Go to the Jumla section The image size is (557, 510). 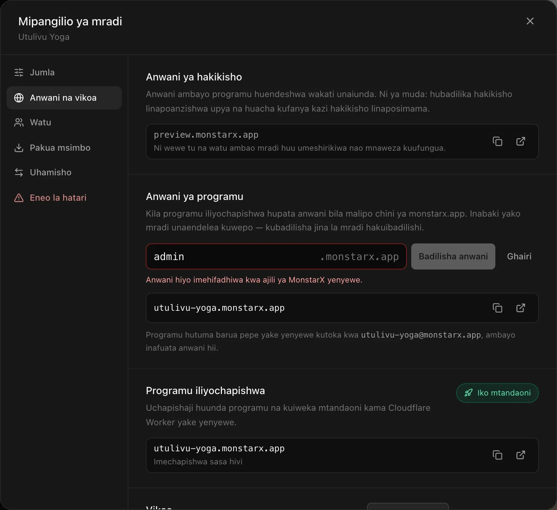pos(64,72)
